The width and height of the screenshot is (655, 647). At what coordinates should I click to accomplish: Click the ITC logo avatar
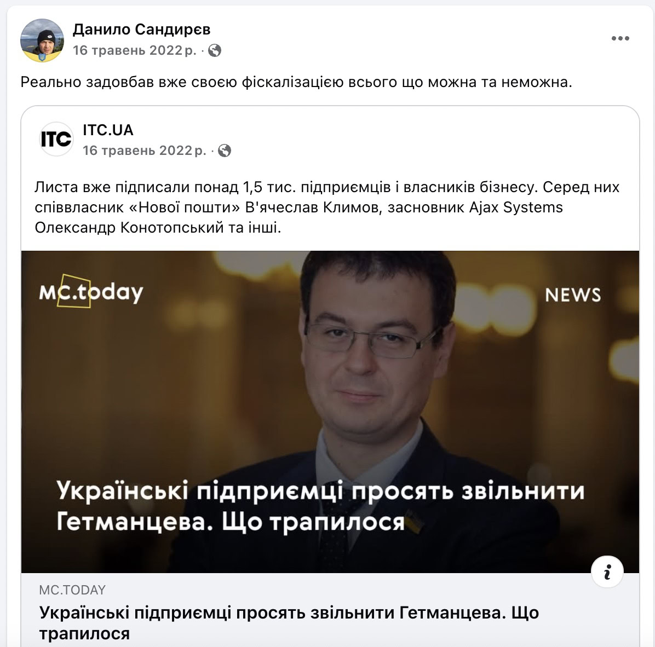56,139
